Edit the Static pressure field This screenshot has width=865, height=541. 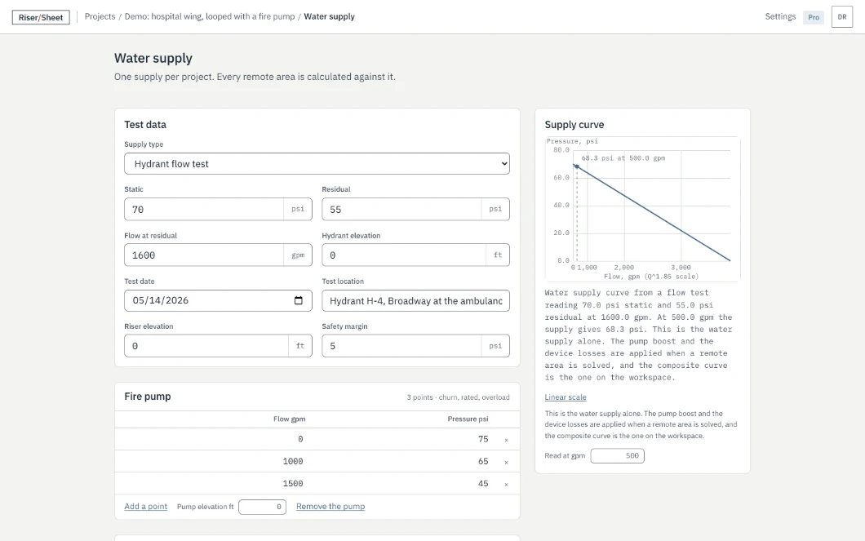204,209
